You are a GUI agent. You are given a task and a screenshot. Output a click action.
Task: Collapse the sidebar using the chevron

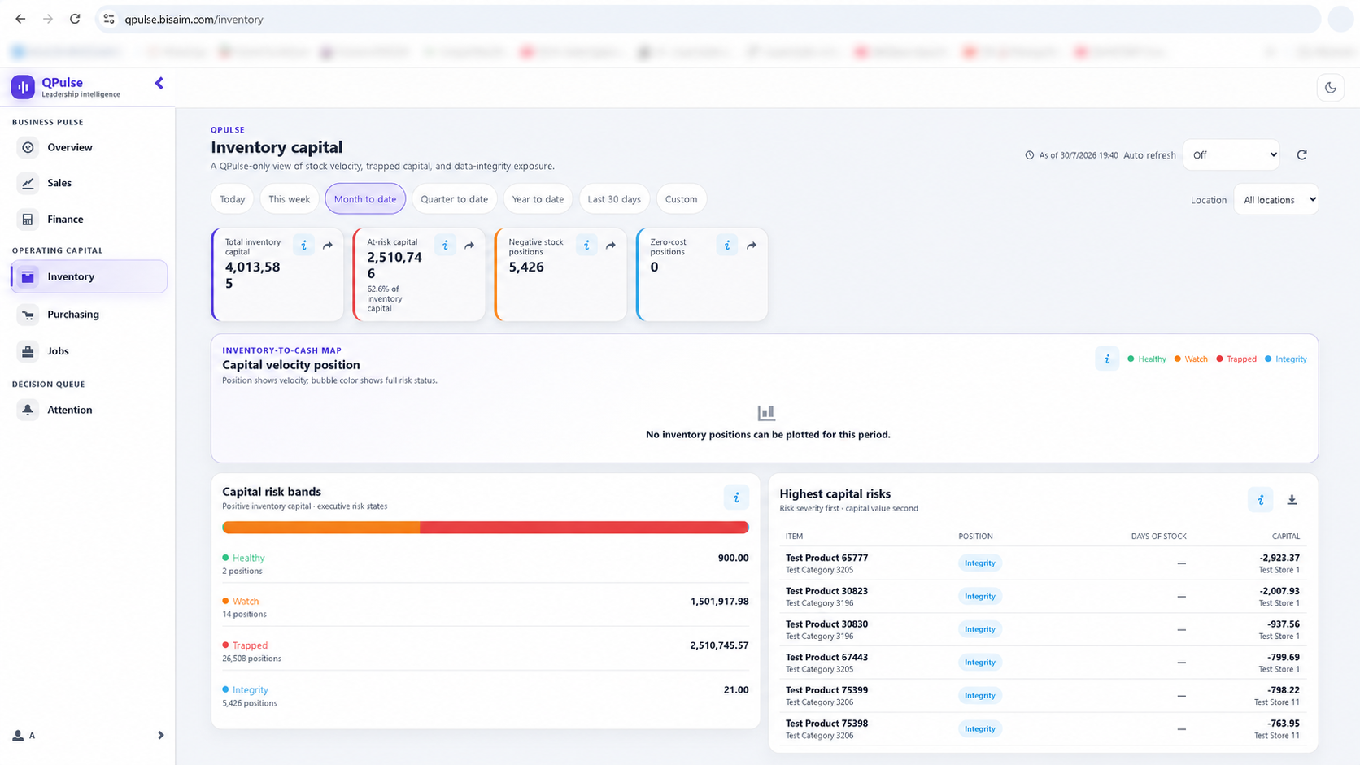[x=159, y=83]
